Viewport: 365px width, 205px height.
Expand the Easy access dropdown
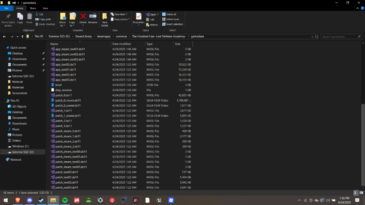point(120,19)
